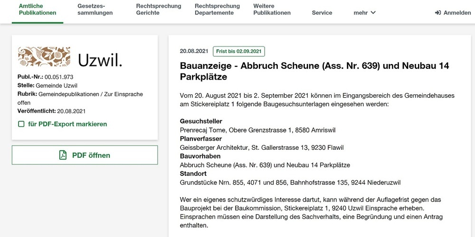This screenshot has width=475, height=237.
Task: Select Rechtsprechung Departemente in the navigation
Action: [217, 9]
